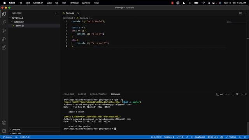The image size is (249, 140).
Task: Open Wi-Fi status in menu bar
Action: point(203,3)
